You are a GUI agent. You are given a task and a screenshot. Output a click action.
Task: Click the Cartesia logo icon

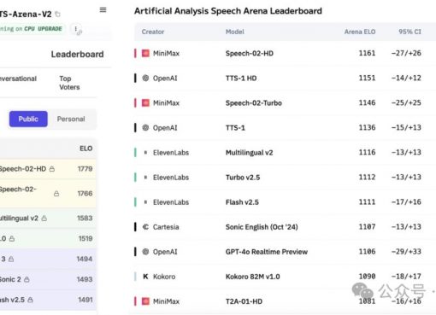tap(145, 227)
